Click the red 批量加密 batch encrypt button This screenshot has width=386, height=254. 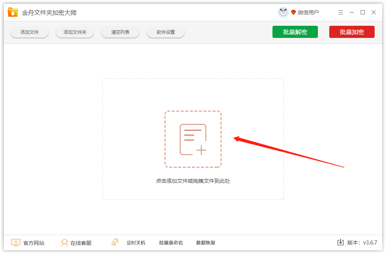352,32
